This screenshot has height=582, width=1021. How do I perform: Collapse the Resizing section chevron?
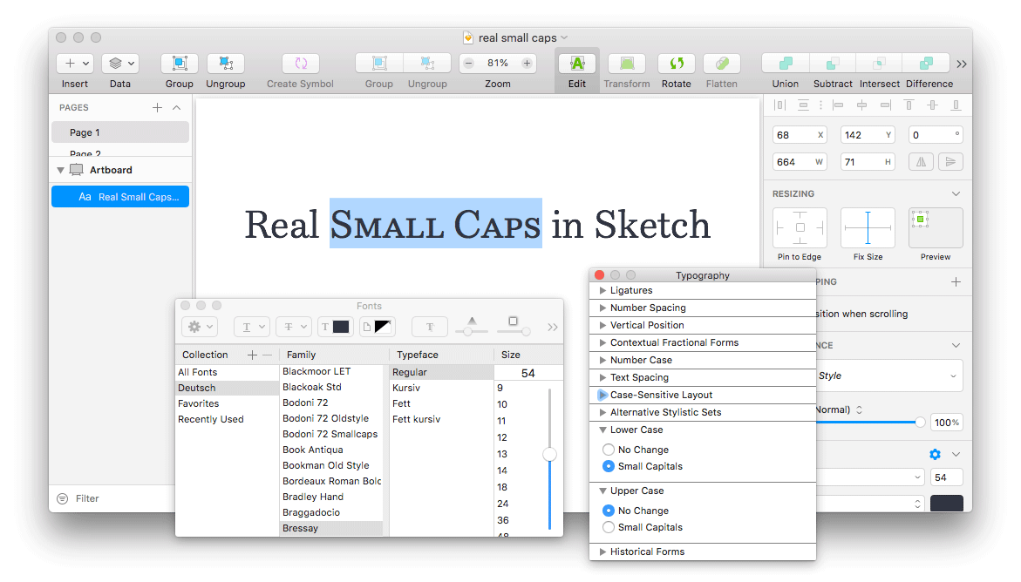point(956,193)
